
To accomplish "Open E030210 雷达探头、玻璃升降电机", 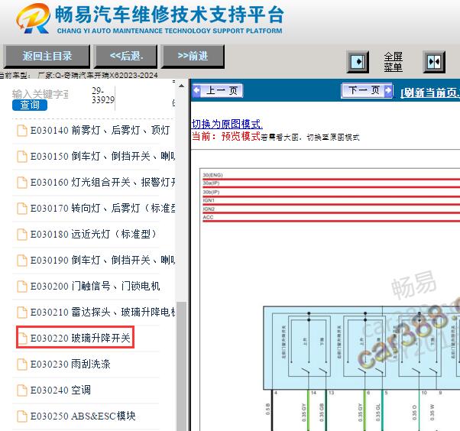I will 102,313.
